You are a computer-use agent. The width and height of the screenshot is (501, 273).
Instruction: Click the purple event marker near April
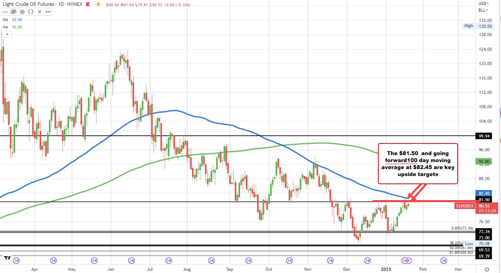pyautogui.click(x=16, y=261)
